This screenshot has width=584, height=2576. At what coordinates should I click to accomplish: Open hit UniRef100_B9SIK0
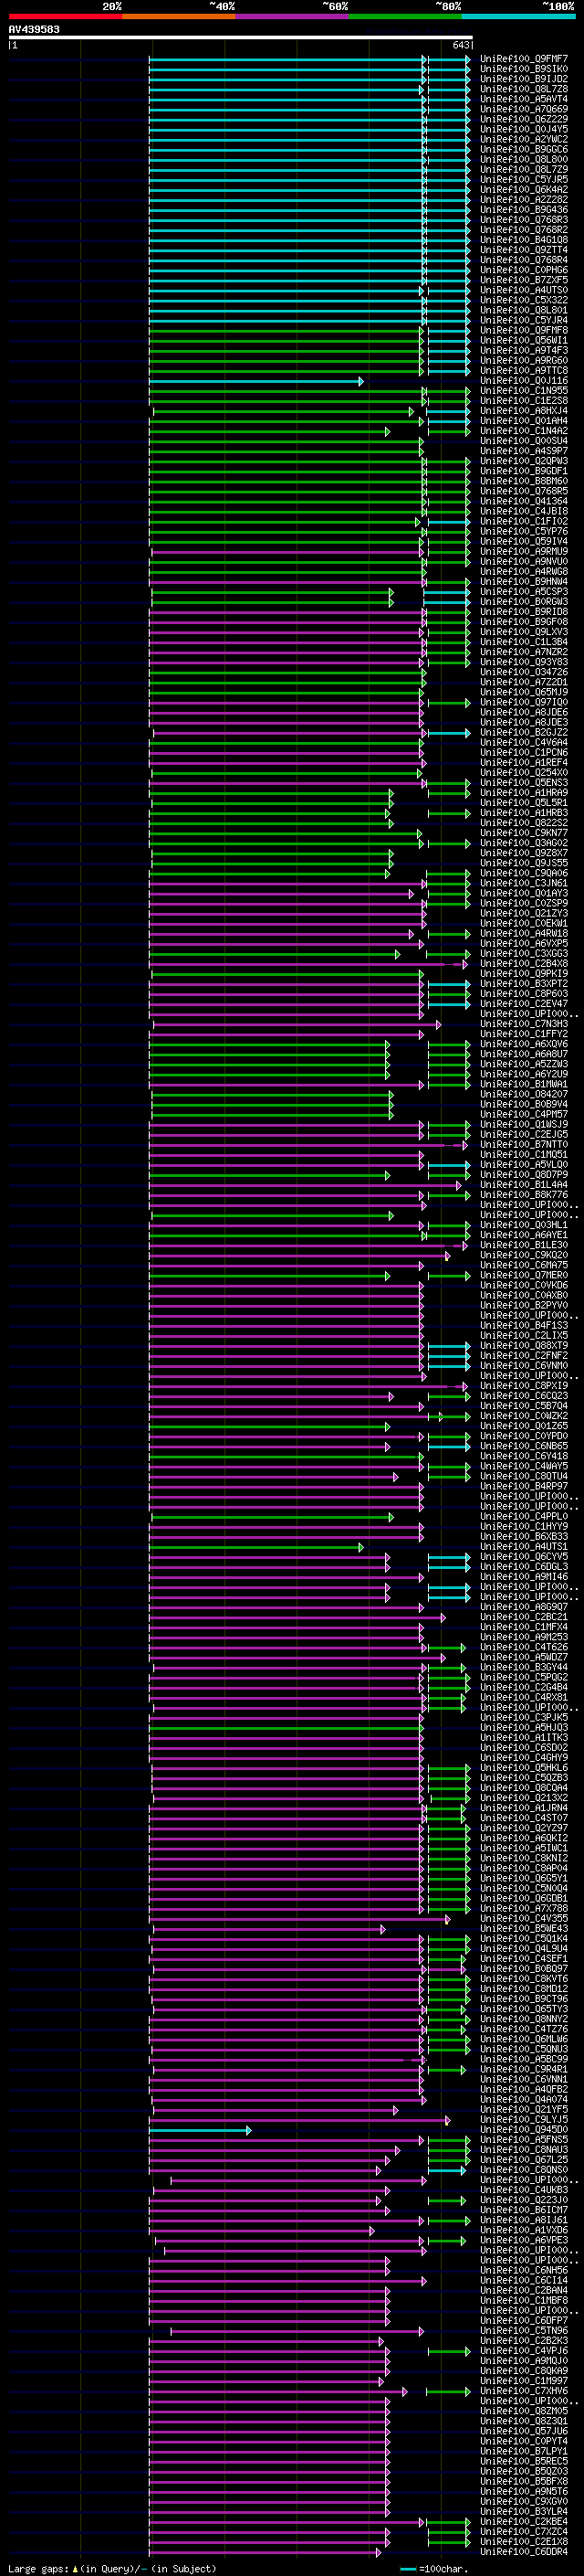524,69
